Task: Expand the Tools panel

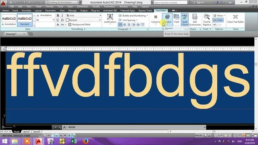Action: [x=207, y=29]
